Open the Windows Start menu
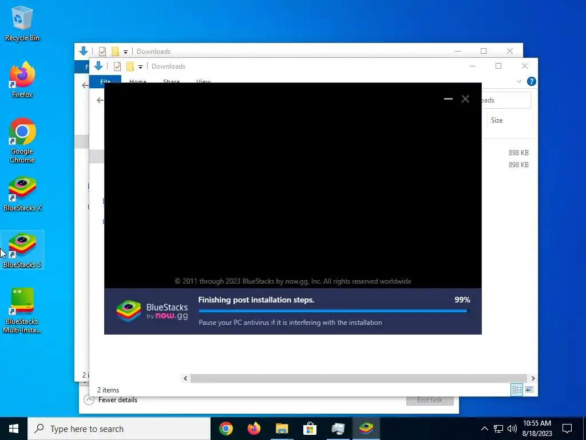 pos(14,429)
